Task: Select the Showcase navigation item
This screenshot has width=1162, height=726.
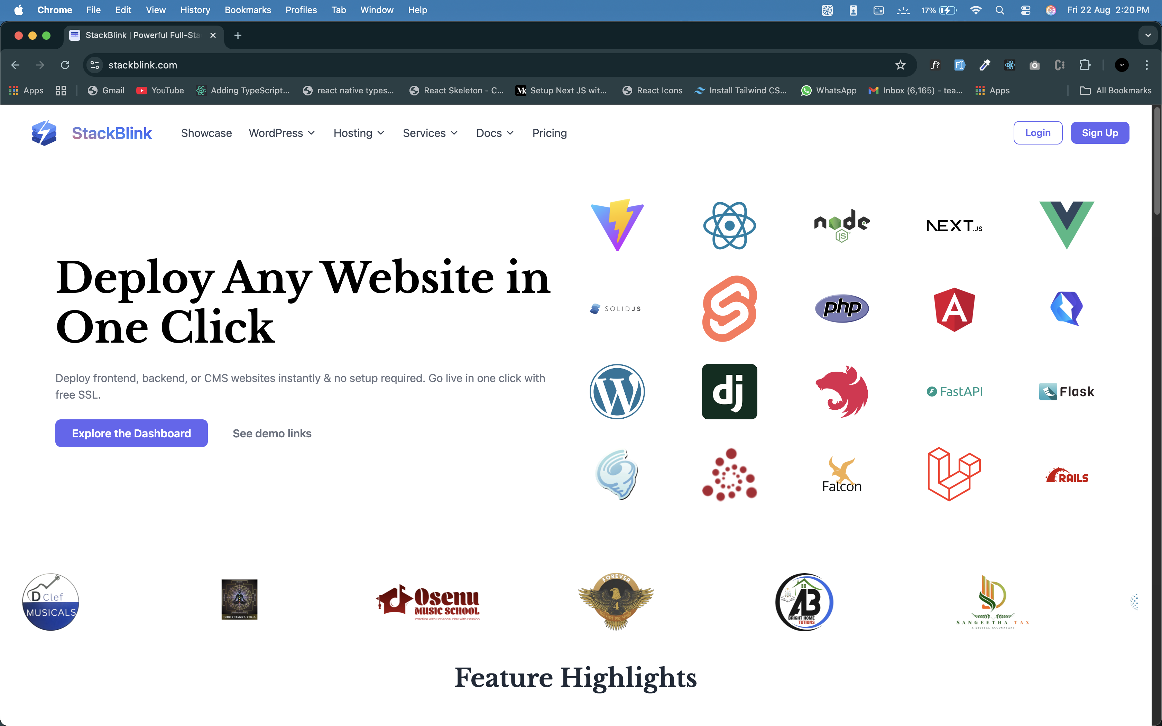Action: 206,133
